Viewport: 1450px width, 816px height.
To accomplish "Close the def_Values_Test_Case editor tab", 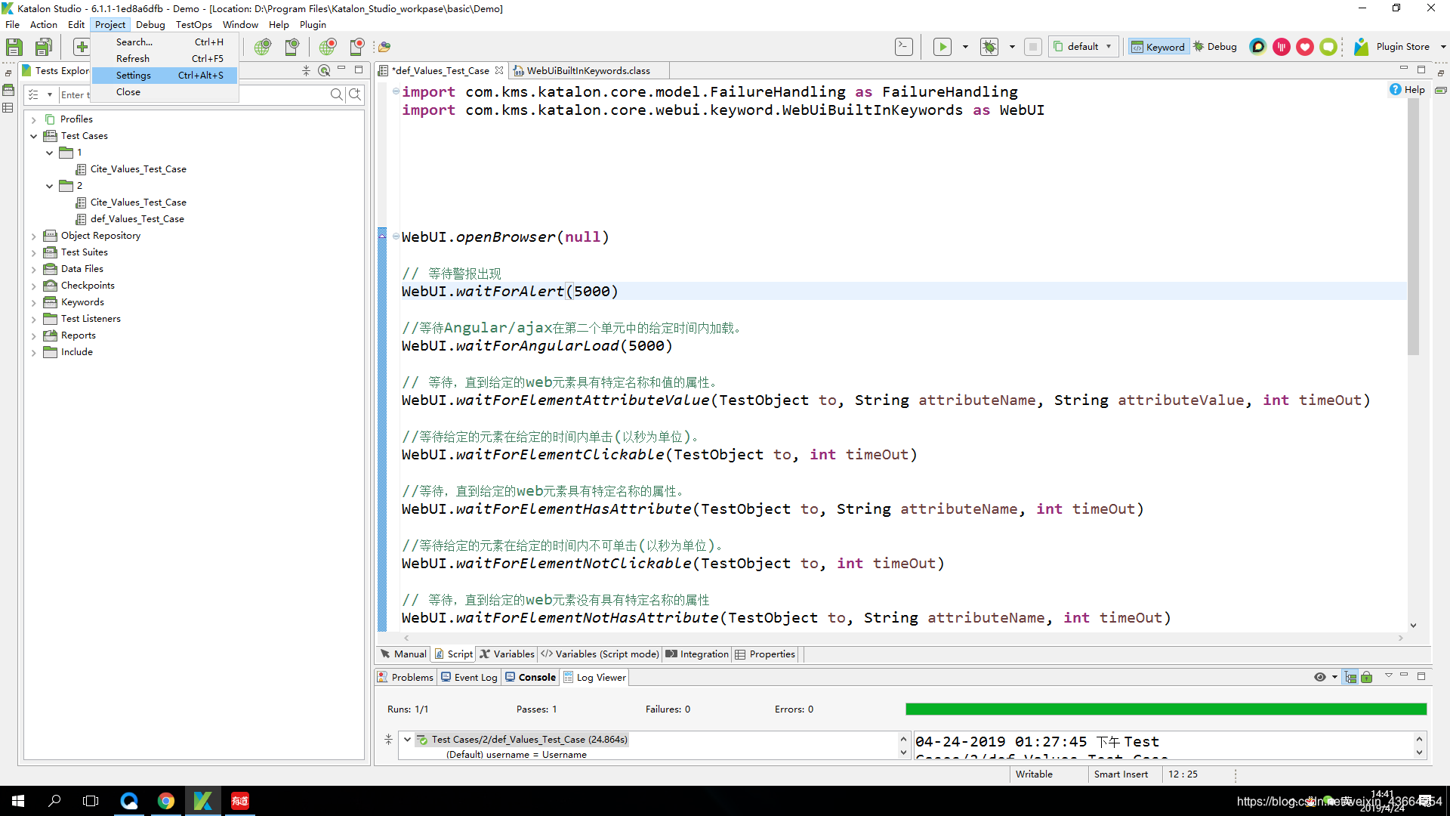I will [498, 70].
